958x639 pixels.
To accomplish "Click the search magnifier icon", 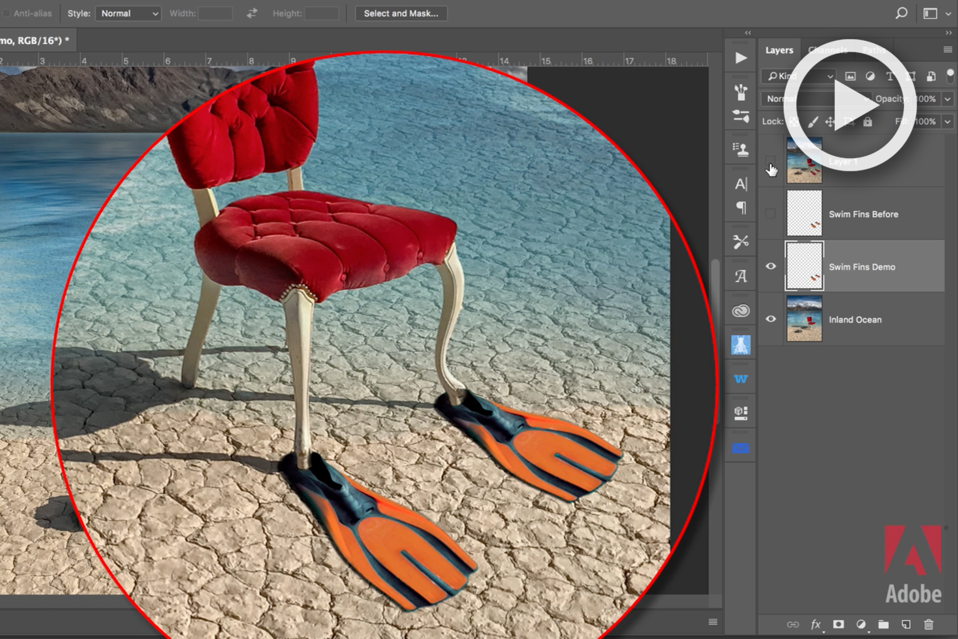I will 901,13.
